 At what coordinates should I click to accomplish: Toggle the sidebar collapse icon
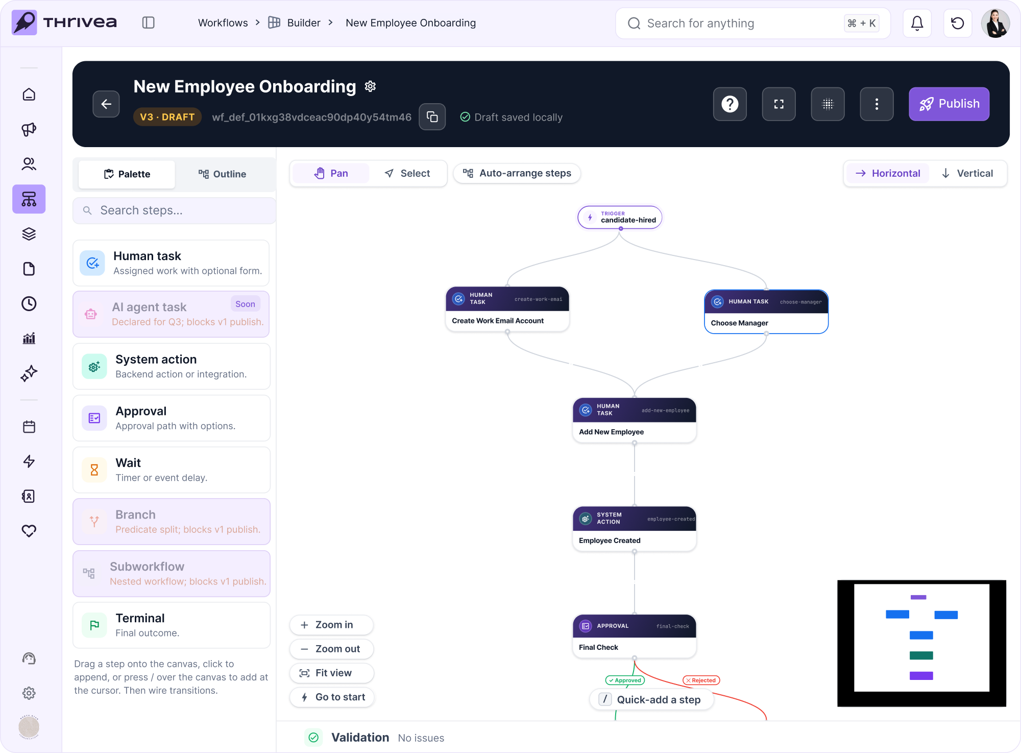[149, 22]
